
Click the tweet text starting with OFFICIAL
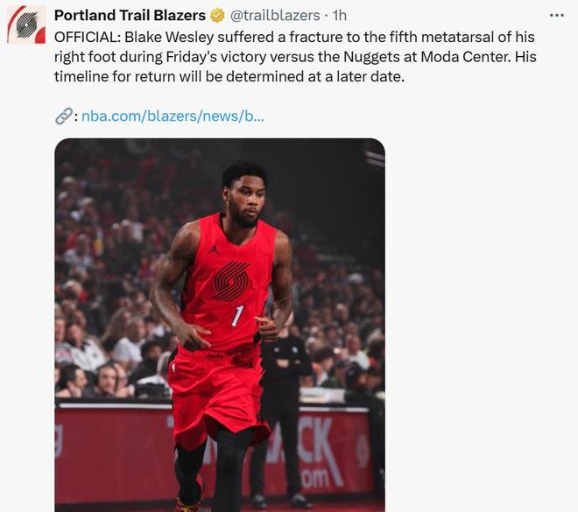[x=295, y=57]
